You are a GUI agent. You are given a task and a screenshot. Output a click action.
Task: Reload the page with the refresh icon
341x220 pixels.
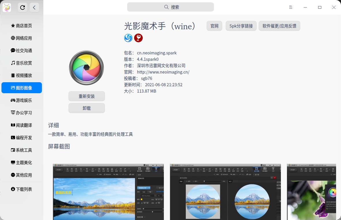click(22, 8)
